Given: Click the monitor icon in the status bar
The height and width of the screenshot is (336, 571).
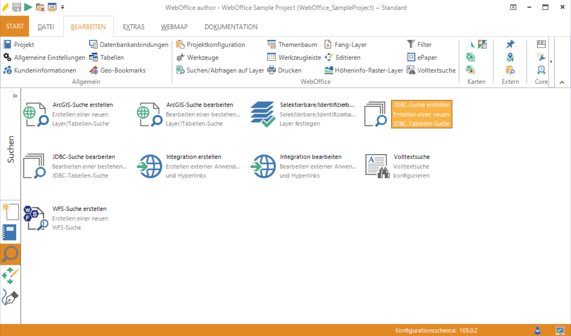Looking at the screenshot, I should [x=560, y=330].
